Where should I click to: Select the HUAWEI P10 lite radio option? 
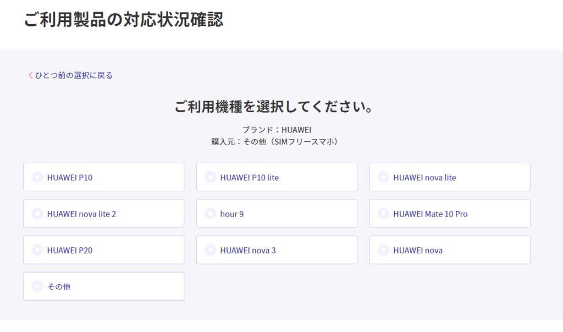pyautogui.click(x=277, y=178)
